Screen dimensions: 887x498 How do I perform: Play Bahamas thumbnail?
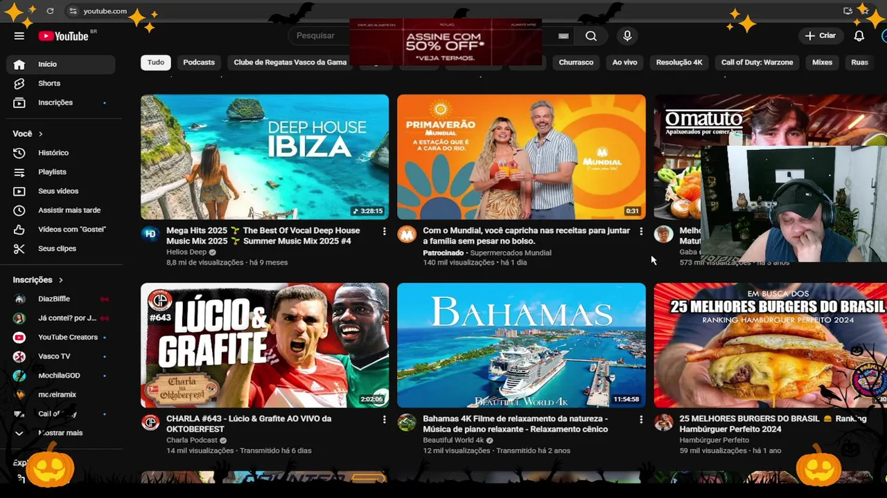pyautogui.click(x=521, y=345)
